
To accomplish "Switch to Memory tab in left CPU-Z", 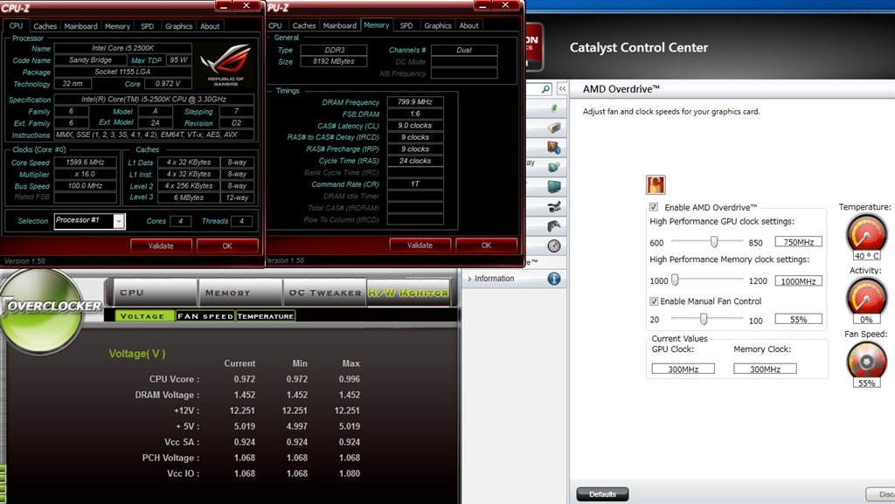I will tap(117, 26).
